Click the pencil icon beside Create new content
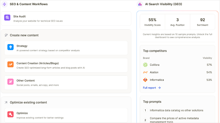Screen dimensions: 220x123 click(6, 35)
